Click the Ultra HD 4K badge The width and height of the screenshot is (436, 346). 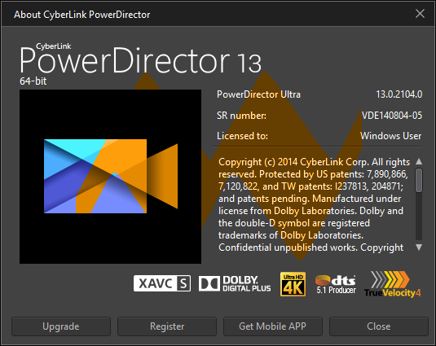293,284
